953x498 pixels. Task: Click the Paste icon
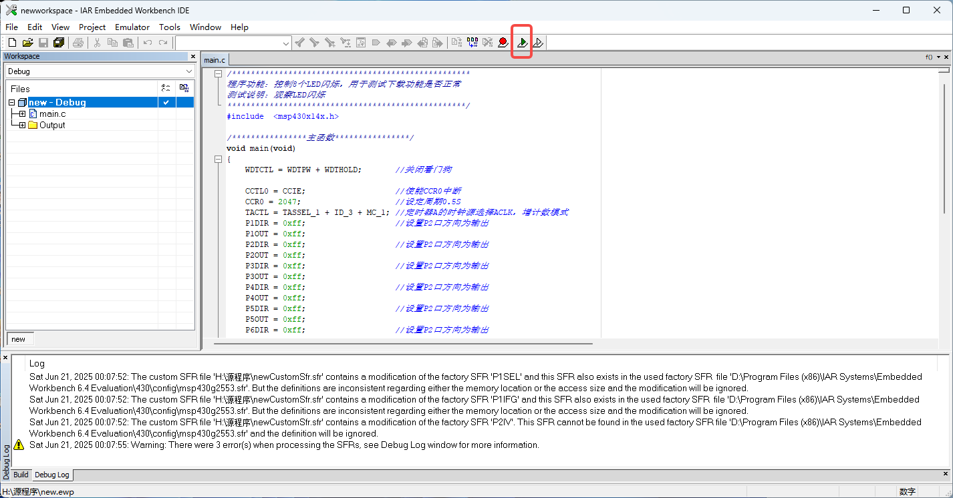(x=128, y=42)
